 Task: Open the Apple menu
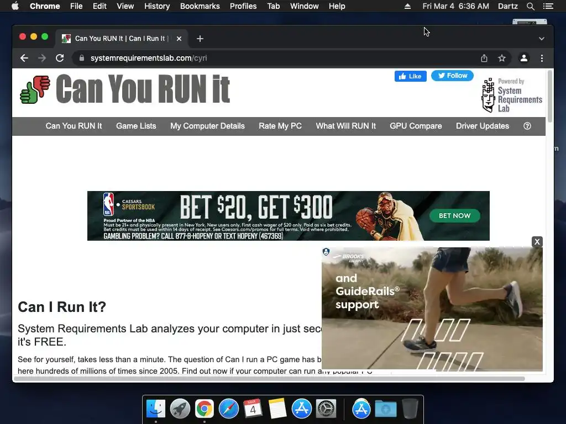[x=15, y=6]
